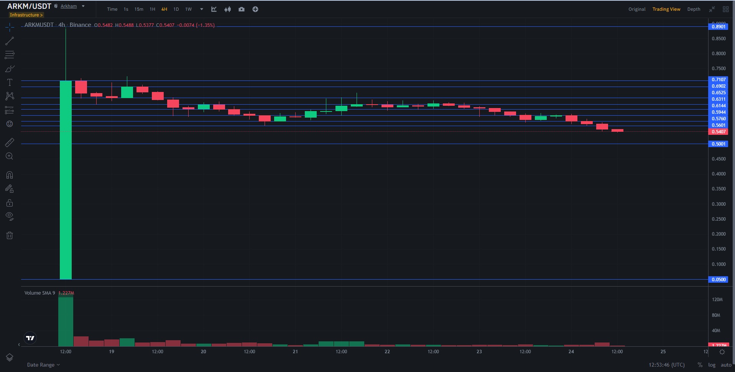Click the add plus circle icon
Screen dimensions: 735x372
pos(255,9)
